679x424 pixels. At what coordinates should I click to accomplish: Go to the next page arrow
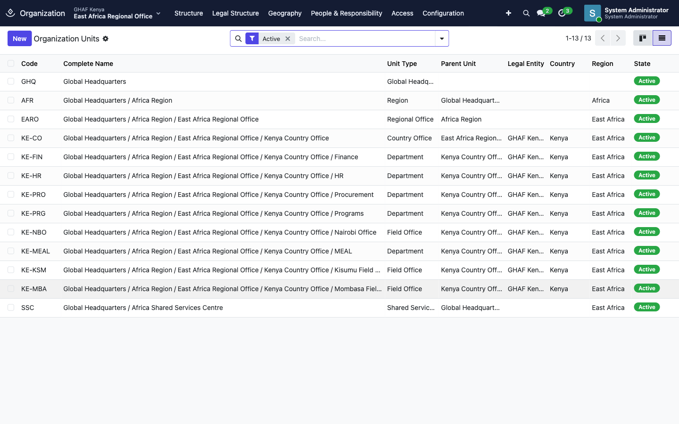point(618,38)
